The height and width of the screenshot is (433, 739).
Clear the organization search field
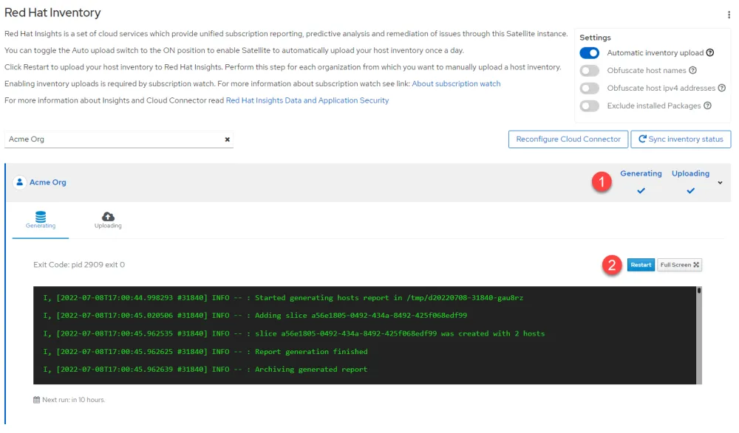228,139
